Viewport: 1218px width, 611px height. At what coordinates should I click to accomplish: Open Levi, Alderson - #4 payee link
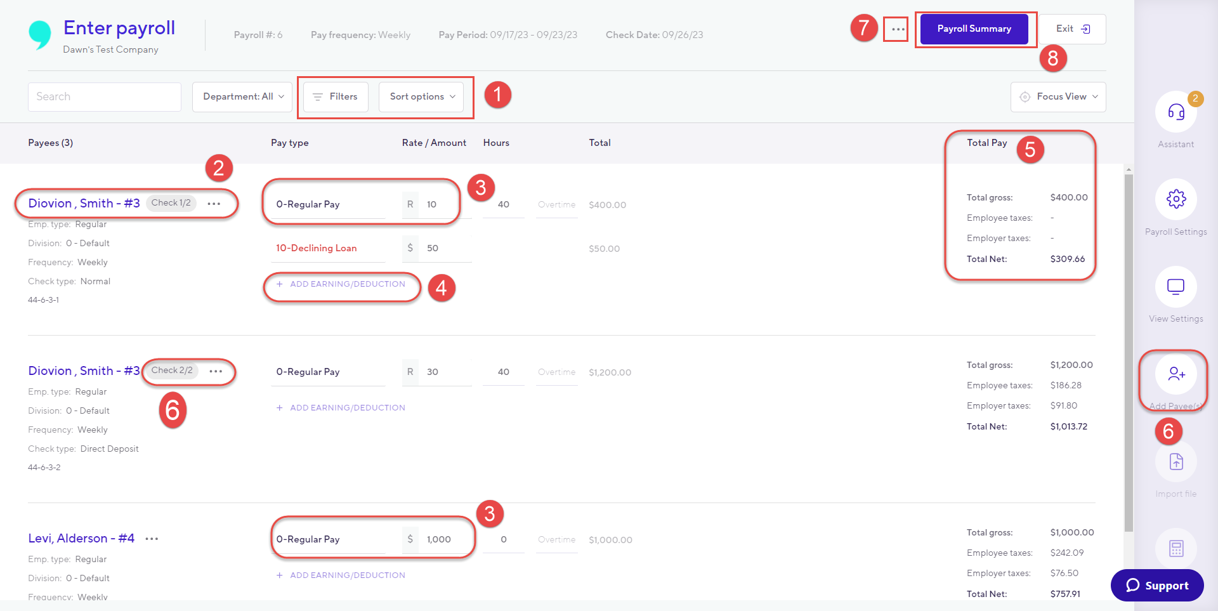pyautogui.click(x=81, y=538)
